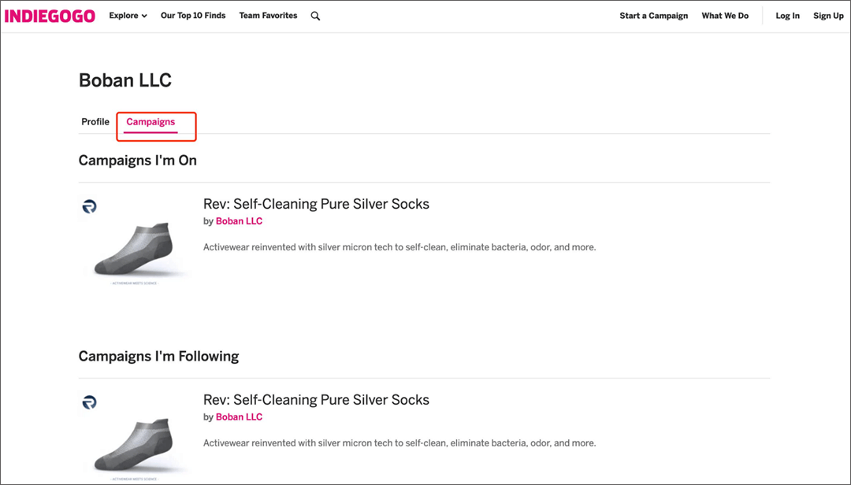This screenshot has width=851, height=485.
Task: Click the campaign description under Campaigns I'm Following
Action: [x=399, y=443]
